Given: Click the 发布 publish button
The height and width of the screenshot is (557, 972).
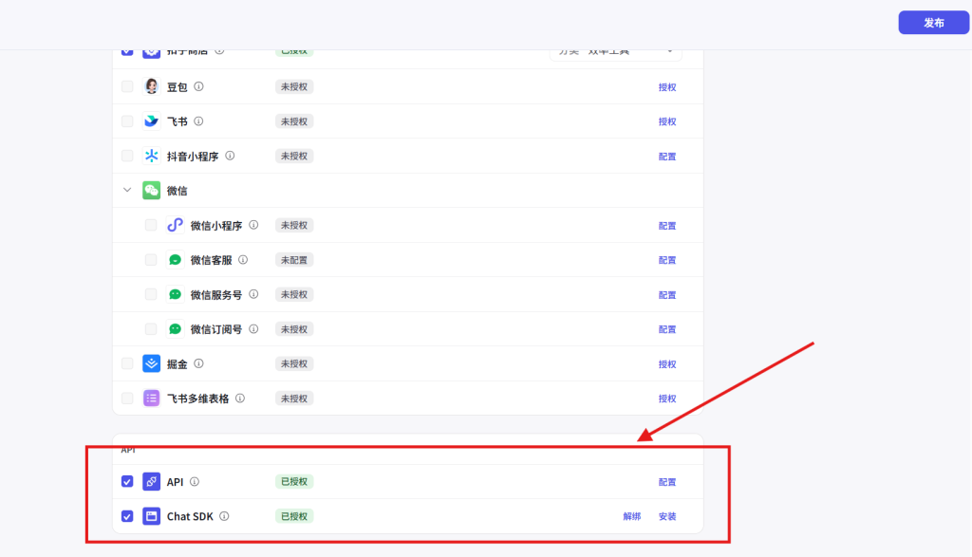Looking at the screenshot, I should point(934,23).
